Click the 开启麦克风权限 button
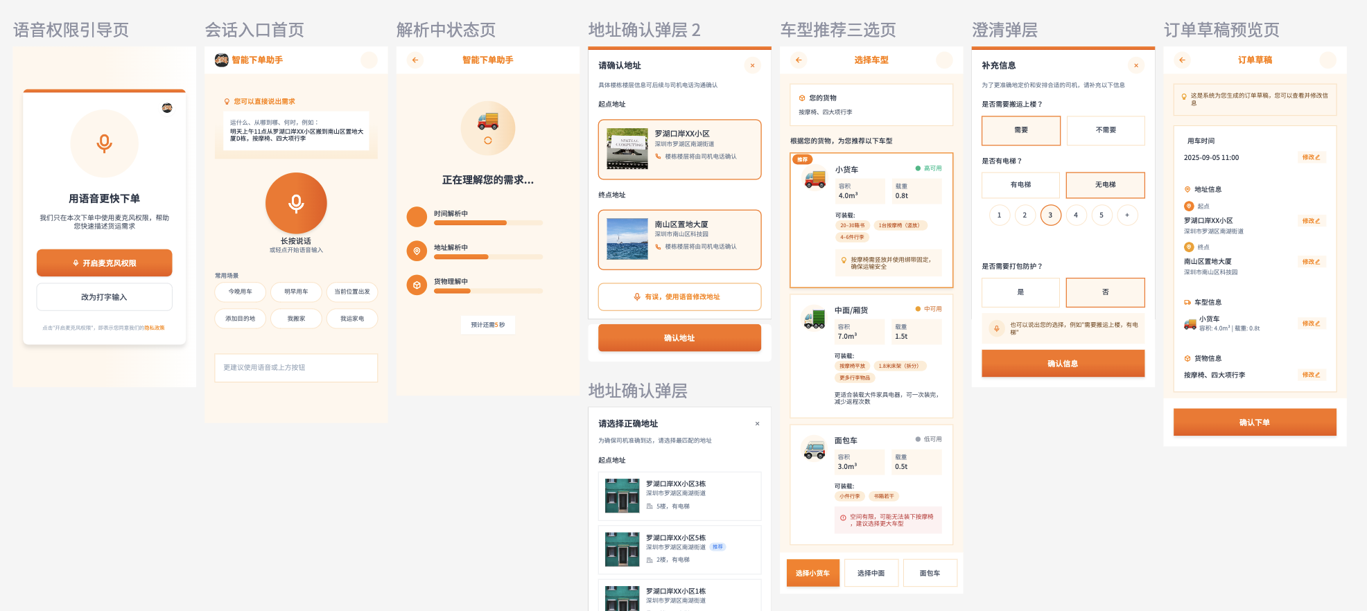 click(104, 263)
